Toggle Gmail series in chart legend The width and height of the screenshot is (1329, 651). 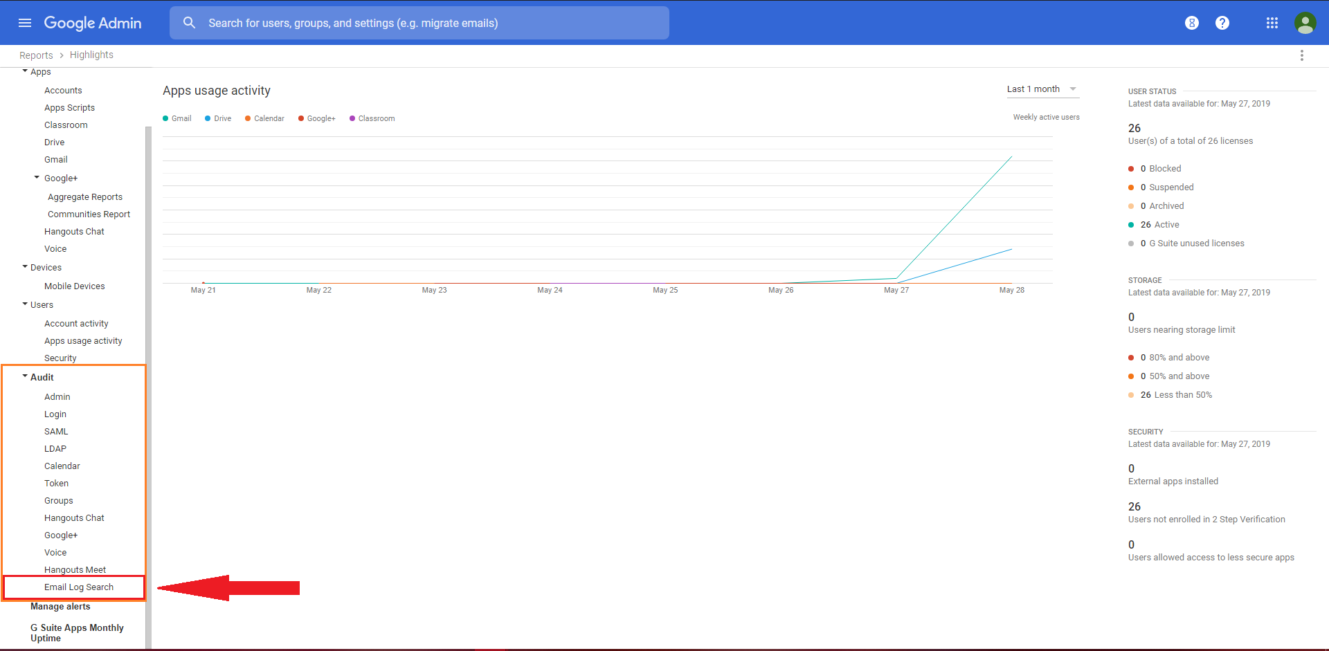[177, 118]
